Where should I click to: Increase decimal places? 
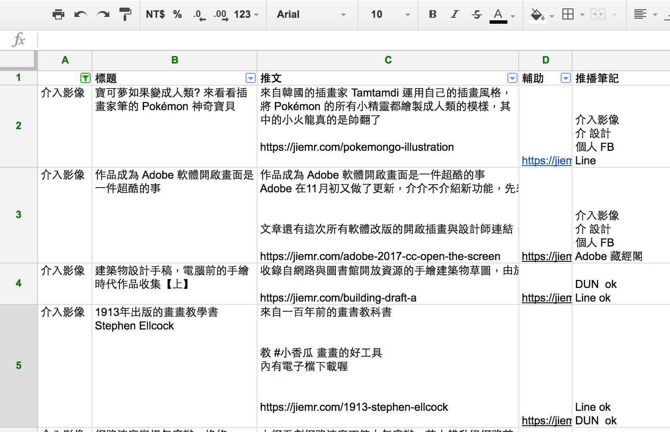221,15
